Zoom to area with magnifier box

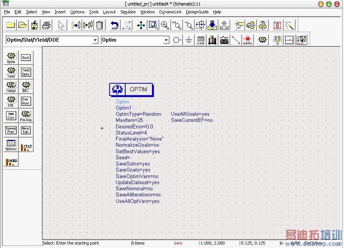[153, 25]
